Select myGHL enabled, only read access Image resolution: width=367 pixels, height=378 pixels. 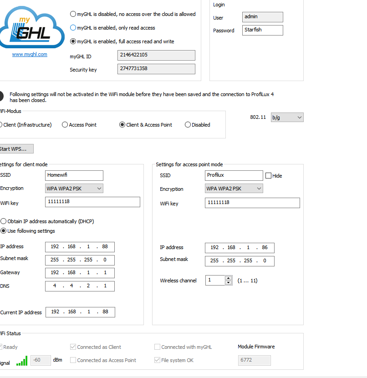click(x=73, y=28)
